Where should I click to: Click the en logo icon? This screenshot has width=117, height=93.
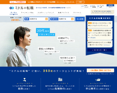click(x=12, y=8)
